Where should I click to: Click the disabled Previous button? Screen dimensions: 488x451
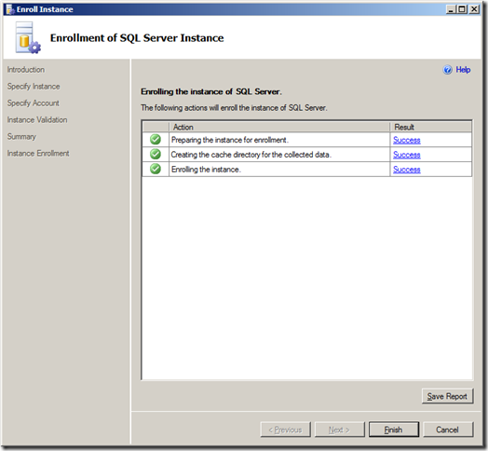point(285,430)
